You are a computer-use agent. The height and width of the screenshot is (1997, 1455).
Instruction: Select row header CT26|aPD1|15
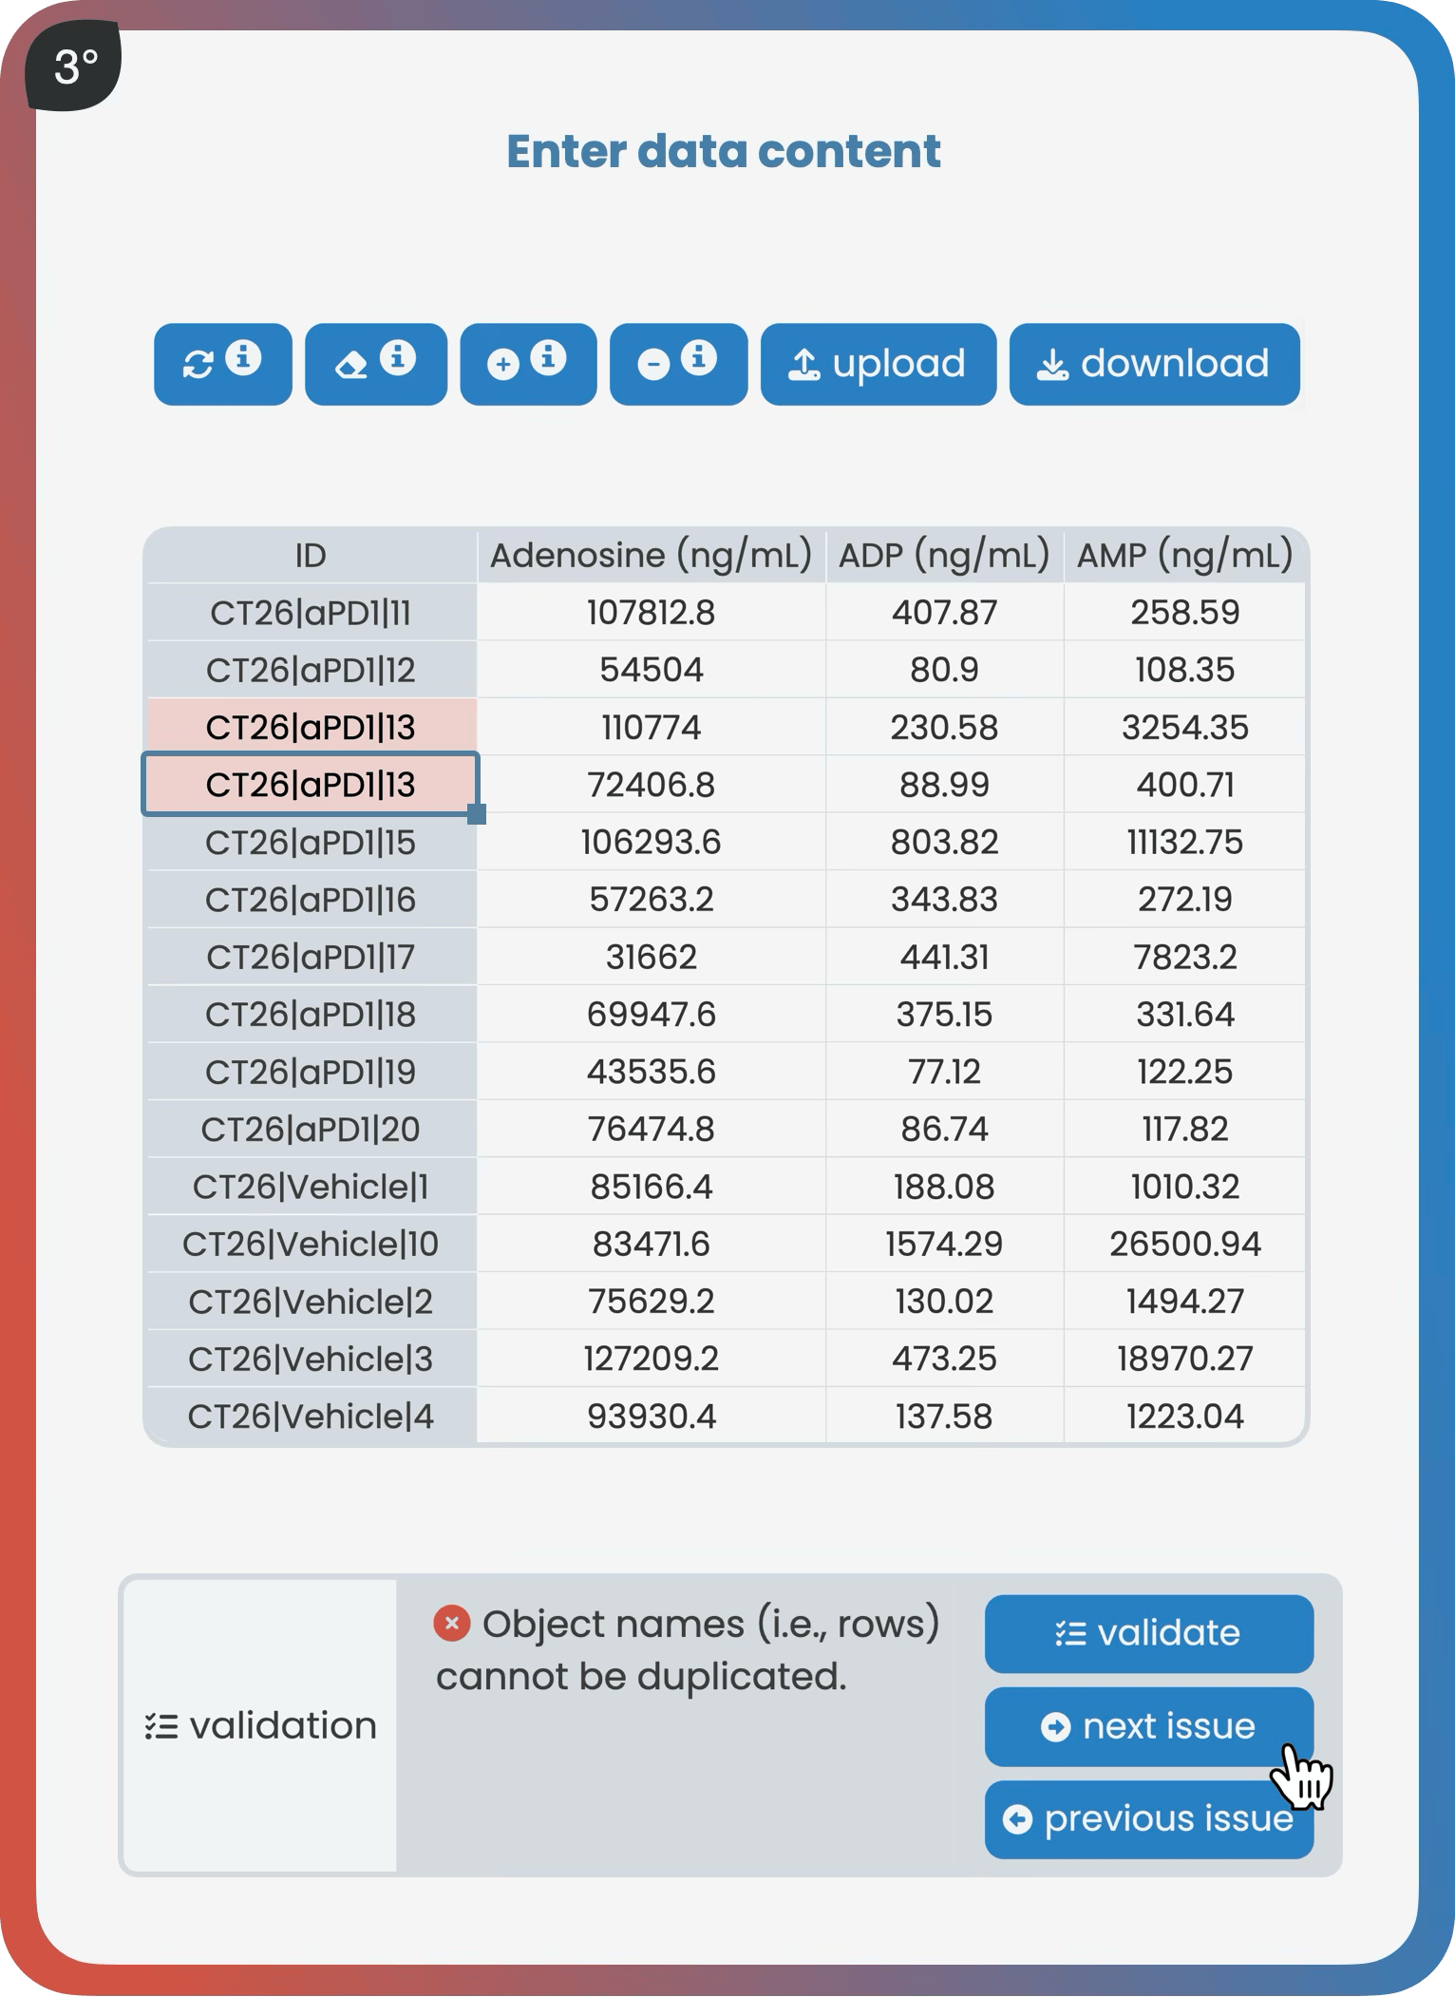click(x=311, y=843)
